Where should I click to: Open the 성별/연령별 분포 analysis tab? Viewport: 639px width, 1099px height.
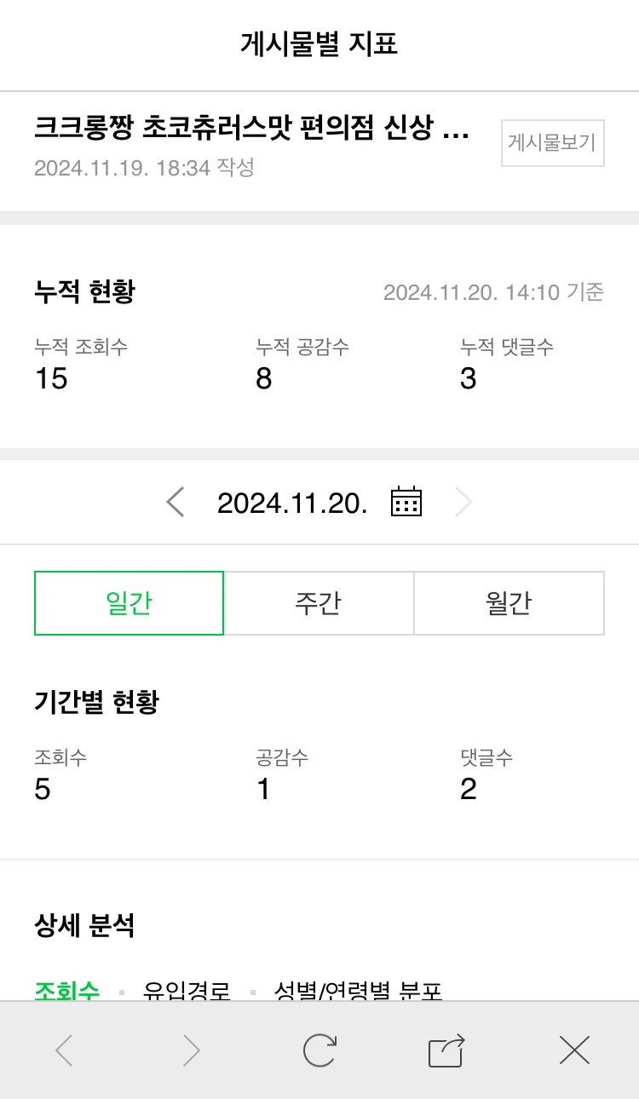tap(358, 991)
